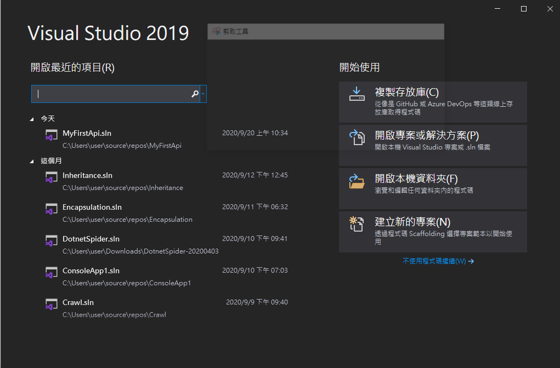Click the Encapsulation.sln solution icon
The height and width of the screenshot is (368, 560).
click(52, 209)
